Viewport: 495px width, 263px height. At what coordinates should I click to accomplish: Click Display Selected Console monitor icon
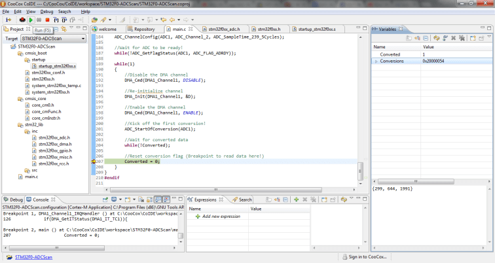pyautogui.click(x=114, y=200)
